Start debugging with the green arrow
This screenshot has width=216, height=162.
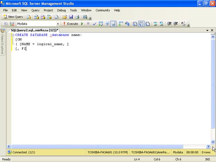click(82, 24)
